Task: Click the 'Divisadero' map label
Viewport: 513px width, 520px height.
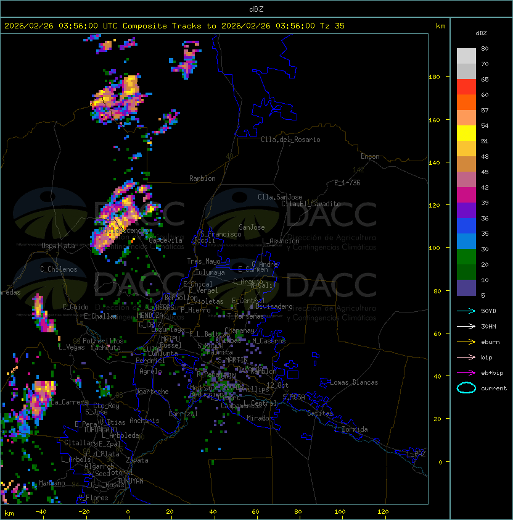Action: pyautogui.click(x=274, y=306)
